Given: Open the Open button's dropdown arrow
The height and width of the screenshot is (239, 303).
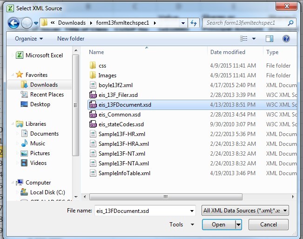Looking at the screenshot, I should [x=238, y=225].
